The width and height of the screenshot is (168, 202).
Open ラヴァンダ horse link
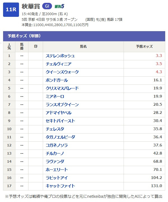pyautogui.click(x=55, y=162)
